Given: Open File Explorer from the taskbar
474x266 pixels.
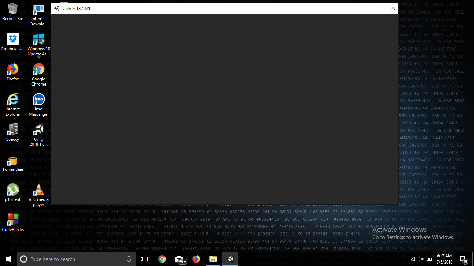Looking at the screenshot, I should point(213,259).
